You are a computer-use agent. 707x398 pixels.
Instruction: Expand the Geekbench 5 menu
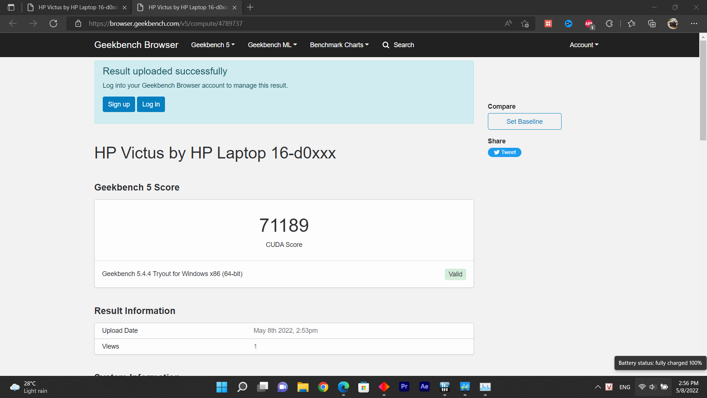(213, 45)
